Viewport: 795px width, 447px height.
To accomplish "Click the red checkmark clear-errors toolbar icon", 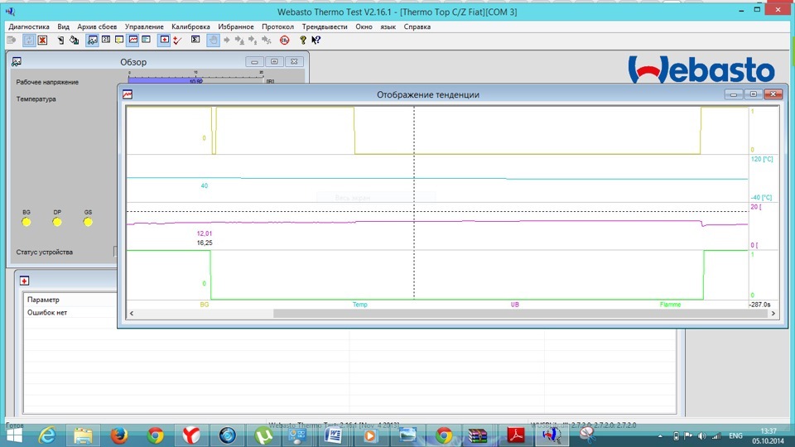I will pos(177,40).
